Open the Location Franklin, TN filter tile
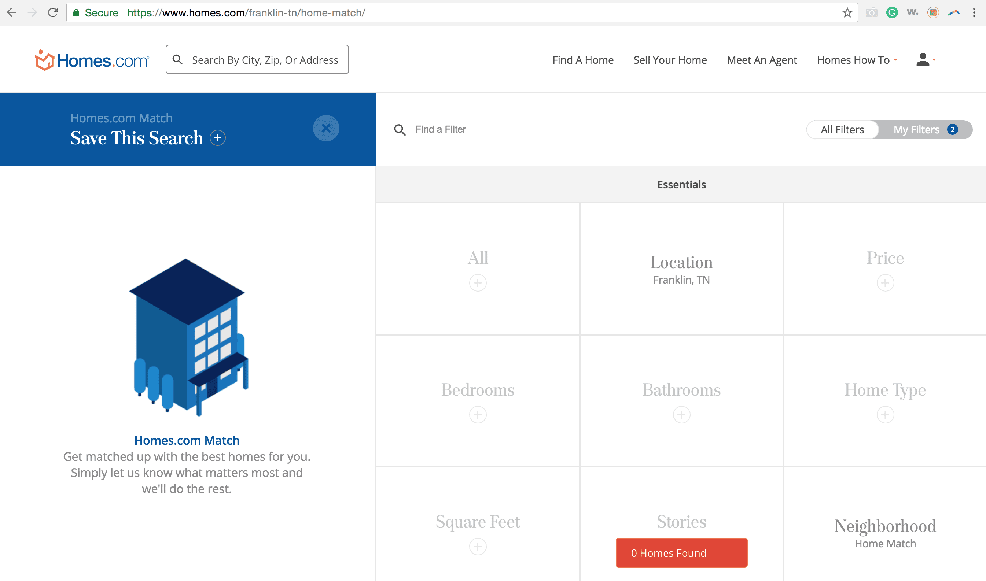Screen dimensions: 986x581 682,269
